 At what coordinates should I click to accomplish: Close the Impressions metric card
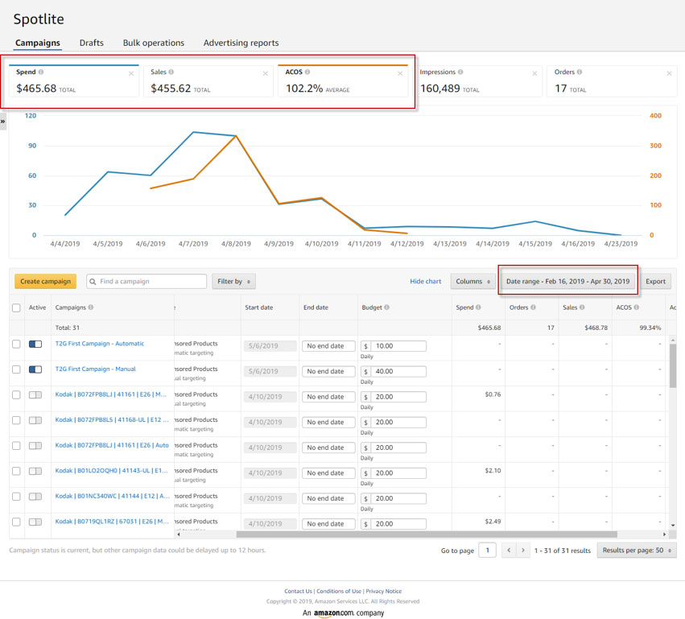click(534, 73)
